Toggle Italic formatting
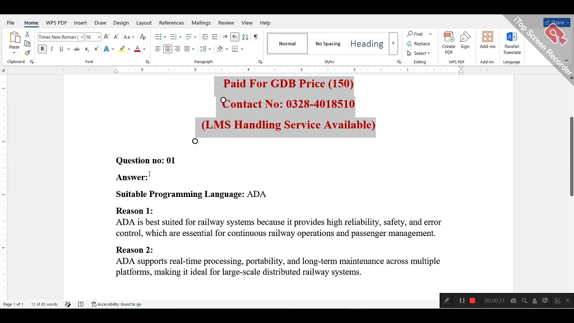This screenshot has width=574, height=323. [52, 49]
